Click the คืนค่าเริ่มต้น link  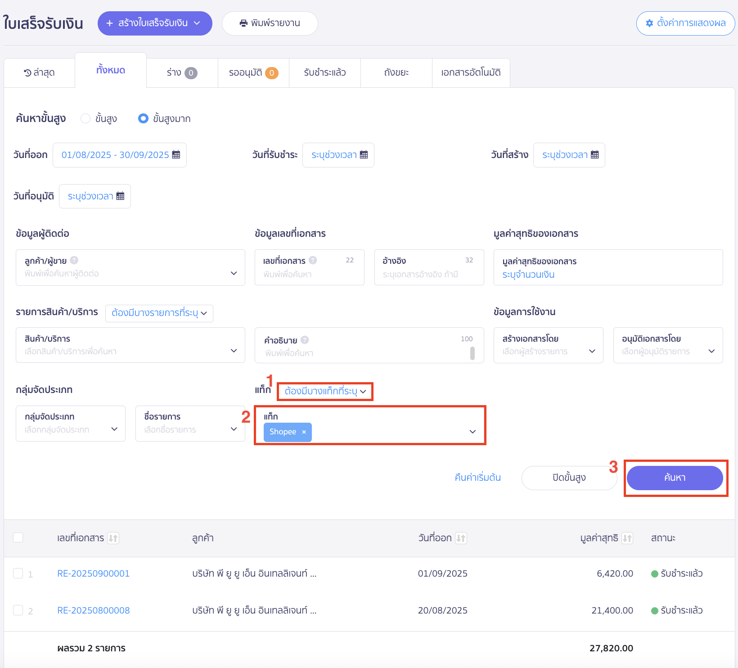(477, 478)
